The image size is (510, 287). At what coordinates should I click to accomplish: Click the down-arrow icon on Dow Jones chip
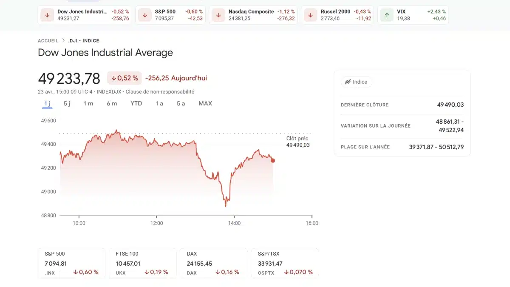point(47,15)
